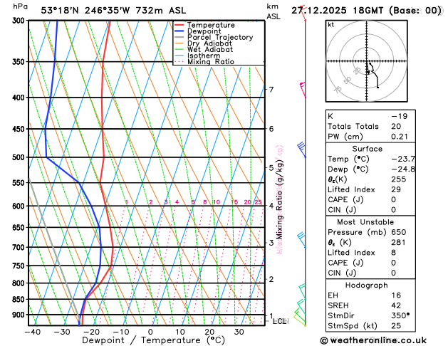
Task: Click the mixing ratio value 10 label
Action: [217, 202]
